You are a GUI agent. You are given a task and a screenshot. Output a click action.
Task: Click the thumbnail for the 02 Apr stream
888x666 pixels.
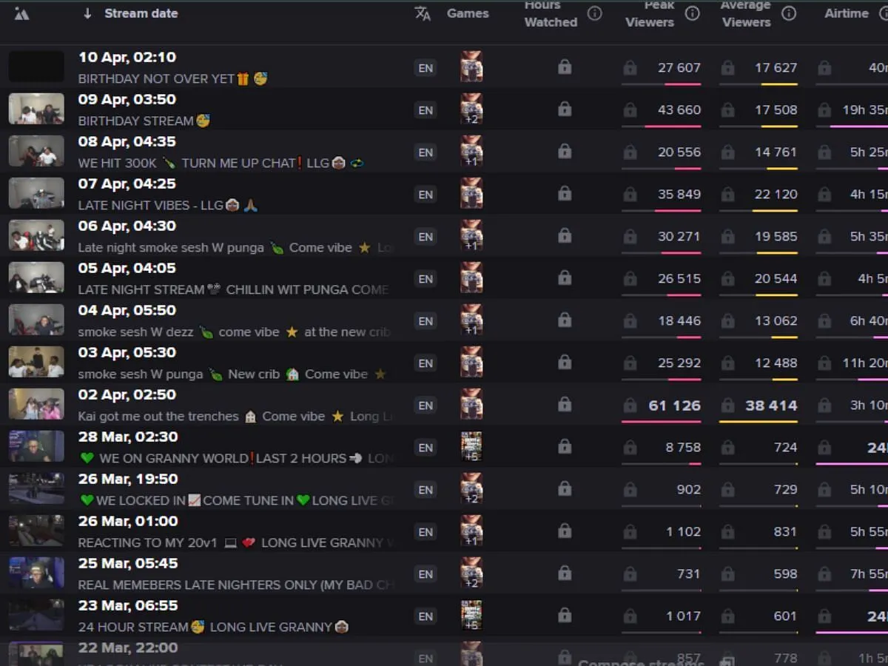(36, 405)
